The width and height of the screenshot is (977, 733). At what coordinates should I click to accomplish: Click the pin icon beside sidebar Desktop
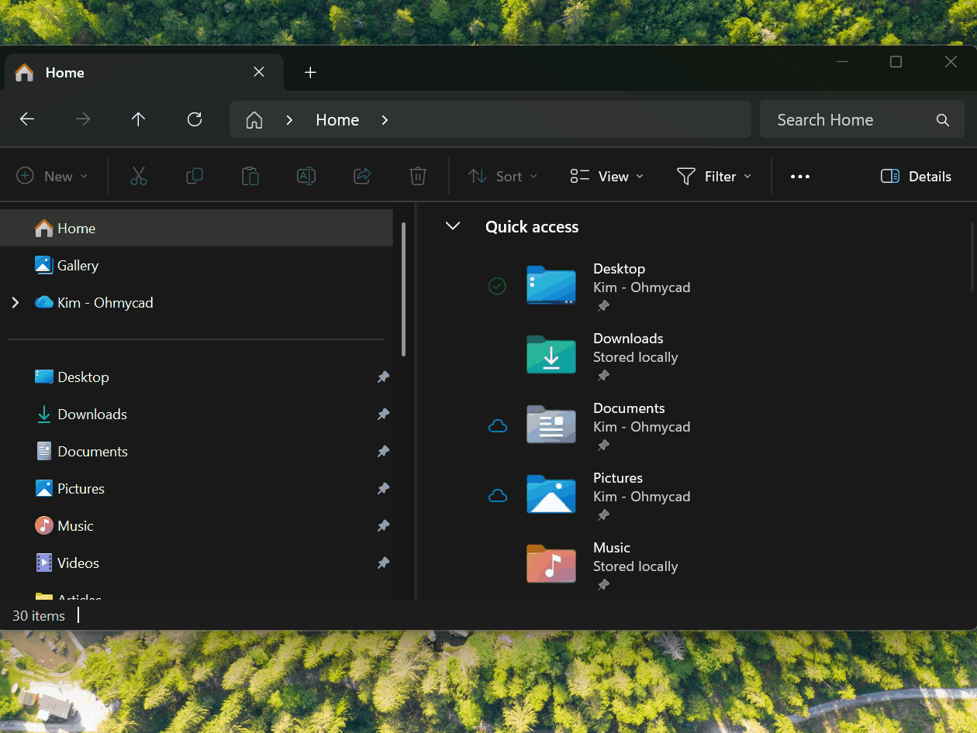[383, 377]
